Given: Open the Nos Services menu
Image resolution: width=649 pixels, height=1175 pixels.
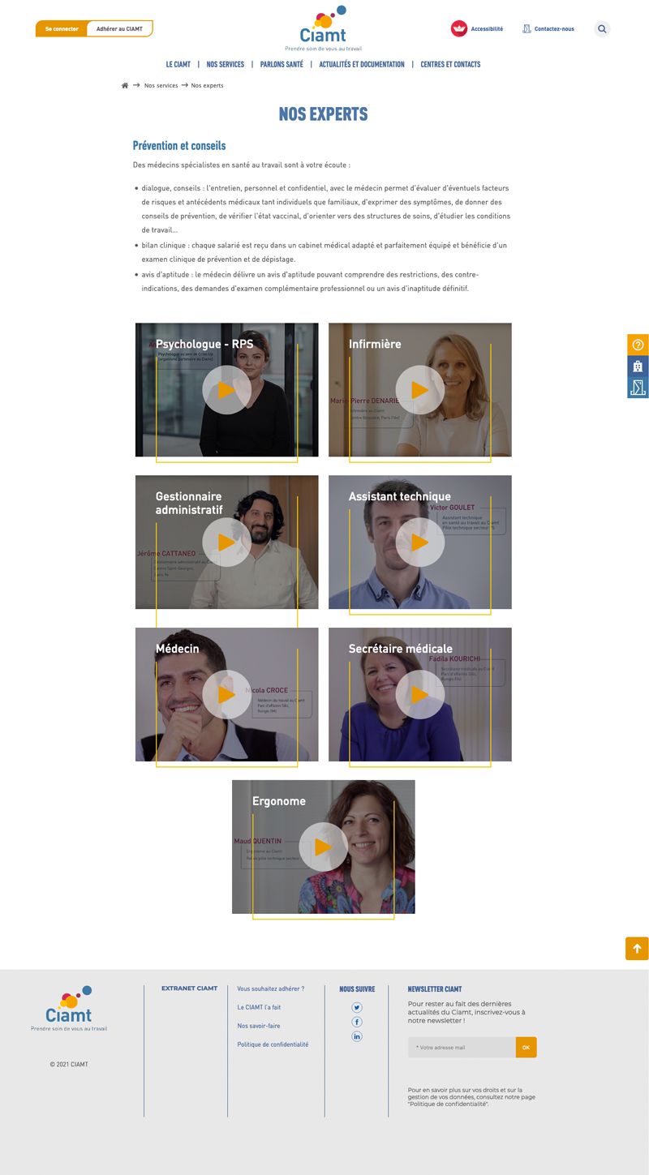Looking at the screenshot, I should coord(226,64).
